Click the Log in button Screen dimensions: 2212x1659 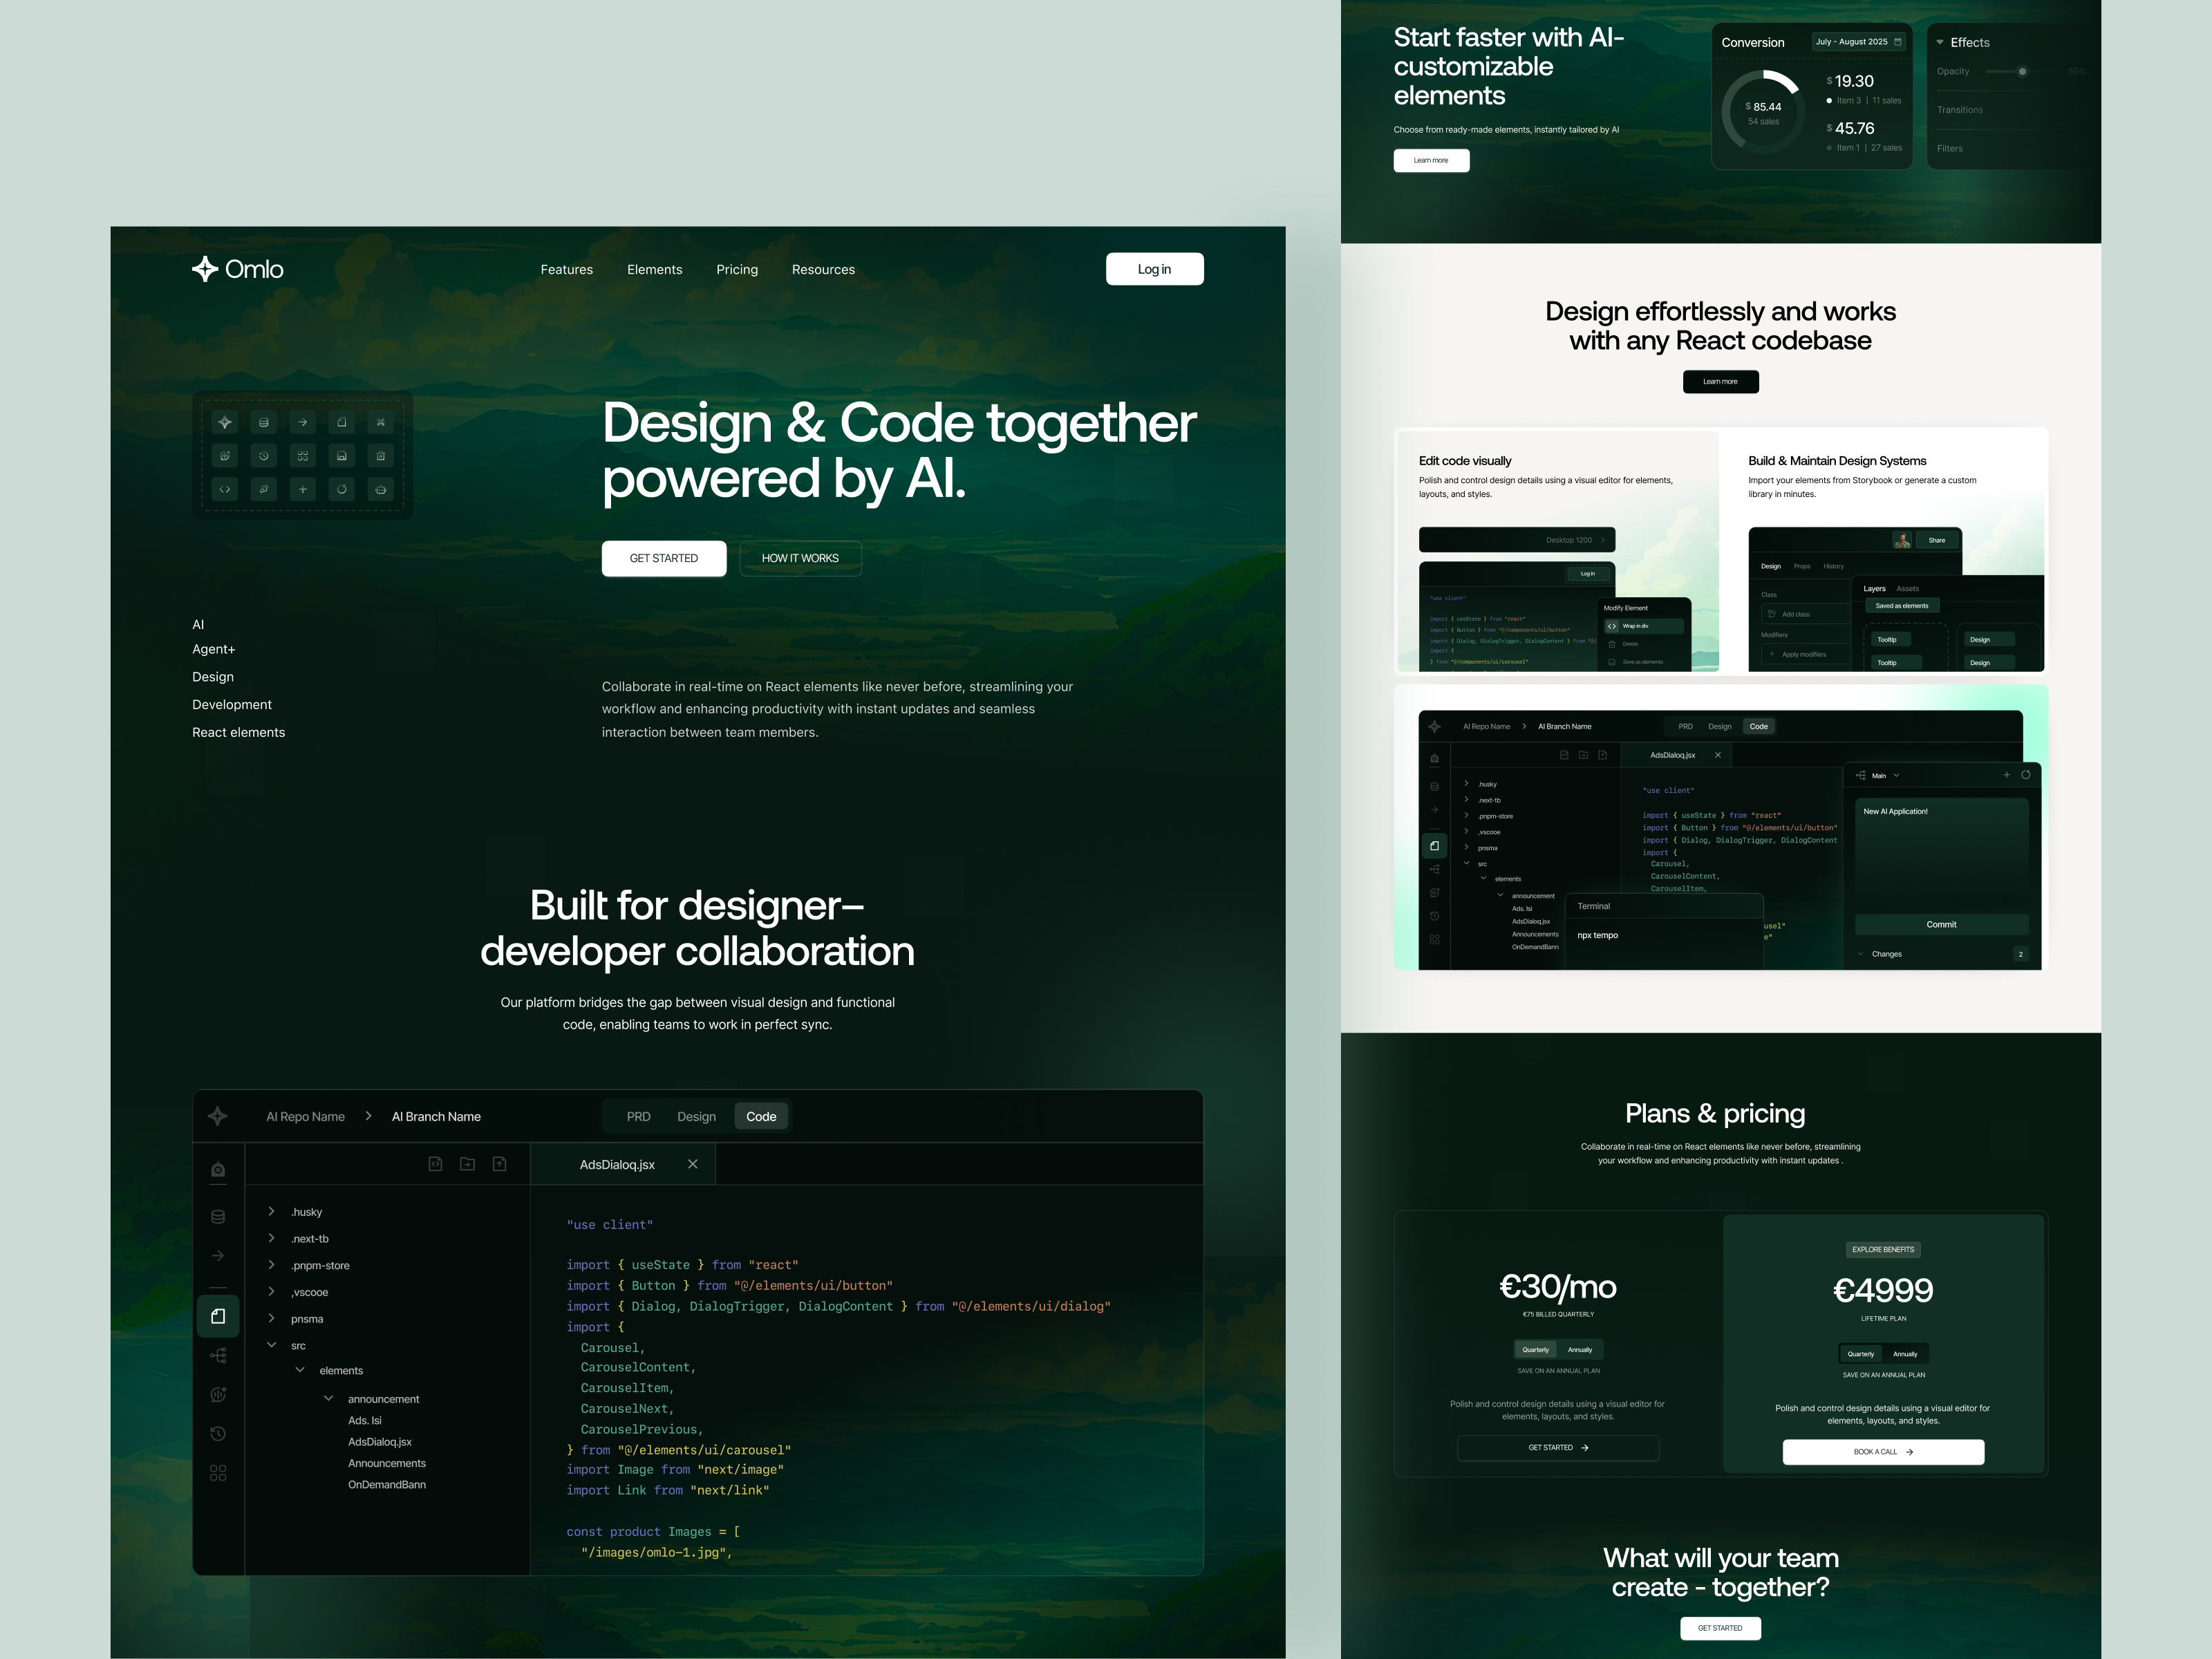click(x=1154, y=269)
